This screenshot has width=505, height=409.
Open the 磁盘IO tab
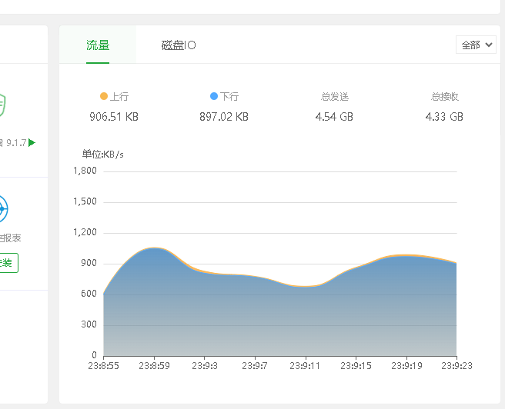[179, 45]
